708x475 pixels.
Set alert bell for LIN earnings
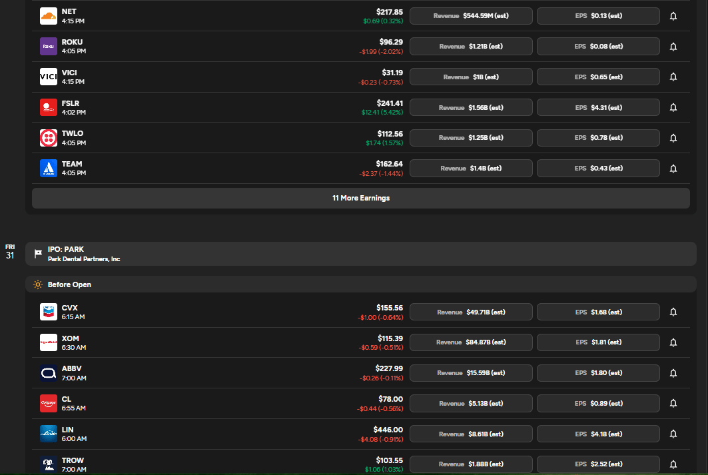[x=673, y=434]
